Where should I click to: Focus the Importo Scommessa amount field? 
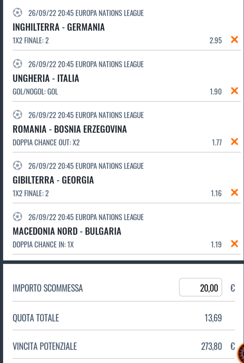point(200,288)
